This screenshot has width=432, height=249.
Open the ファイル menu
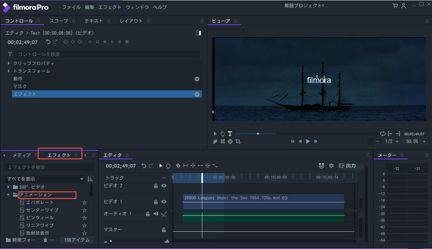pos(71,7)
